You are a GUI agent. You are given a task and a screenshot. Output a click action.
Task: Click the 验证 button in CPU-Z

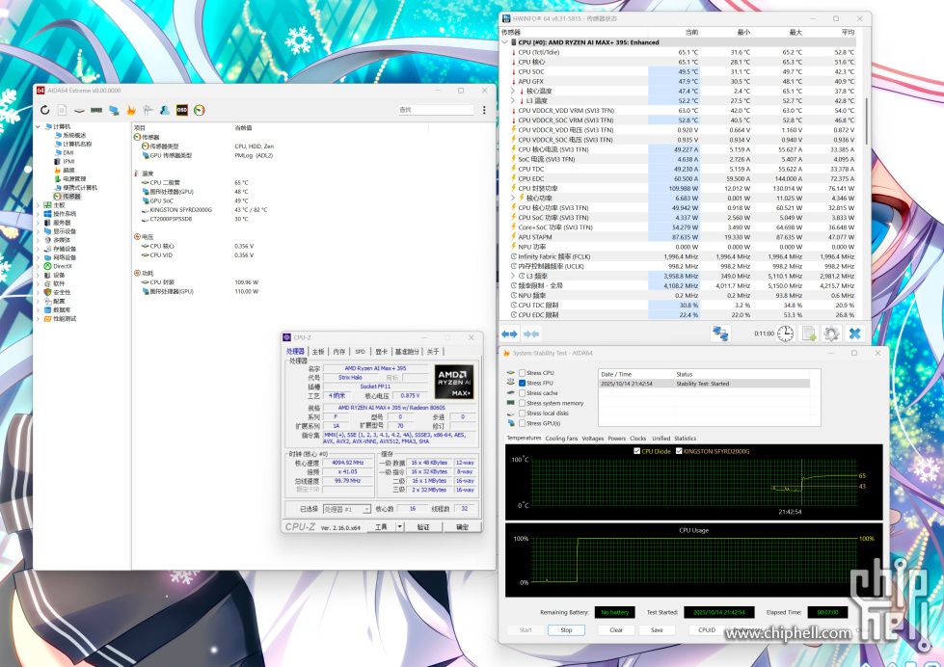[x=423, y=527]
